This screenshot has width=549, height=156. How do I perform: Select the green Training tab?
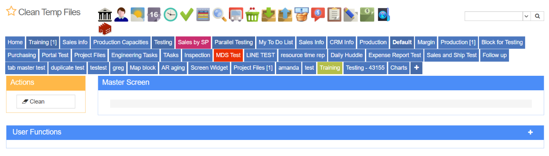[330, 68]
